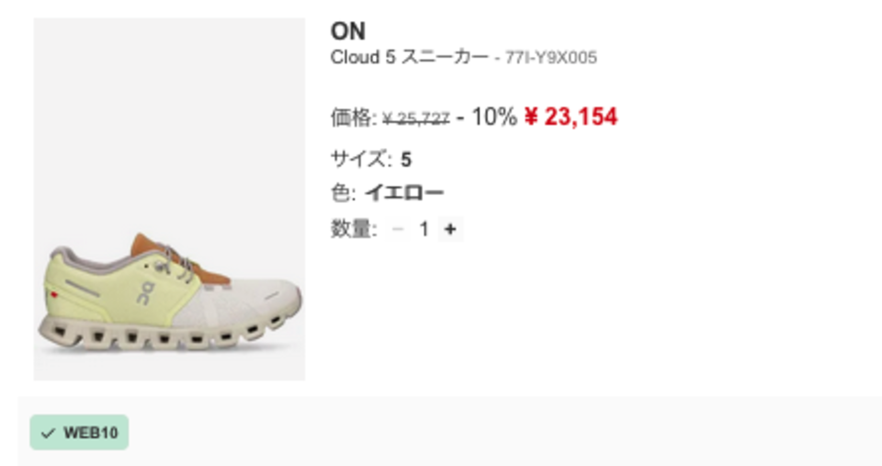
Task: Click the ON brand name heading
Action: (348, 31)
